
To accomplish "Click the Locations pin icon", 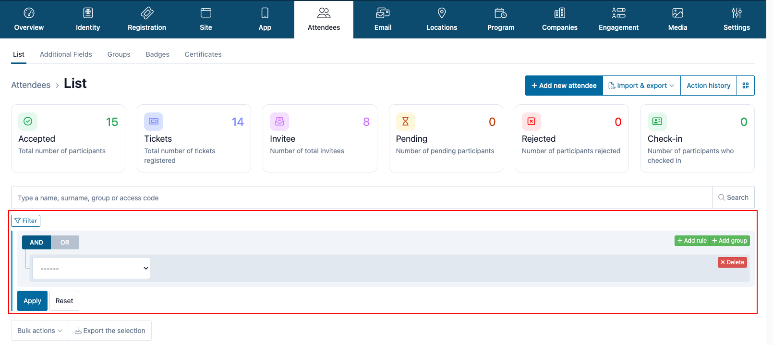I will tap(442, 13).
